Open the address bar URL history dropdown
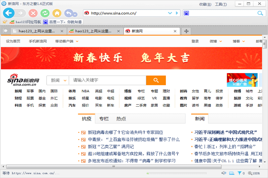 tap(170, 13)
